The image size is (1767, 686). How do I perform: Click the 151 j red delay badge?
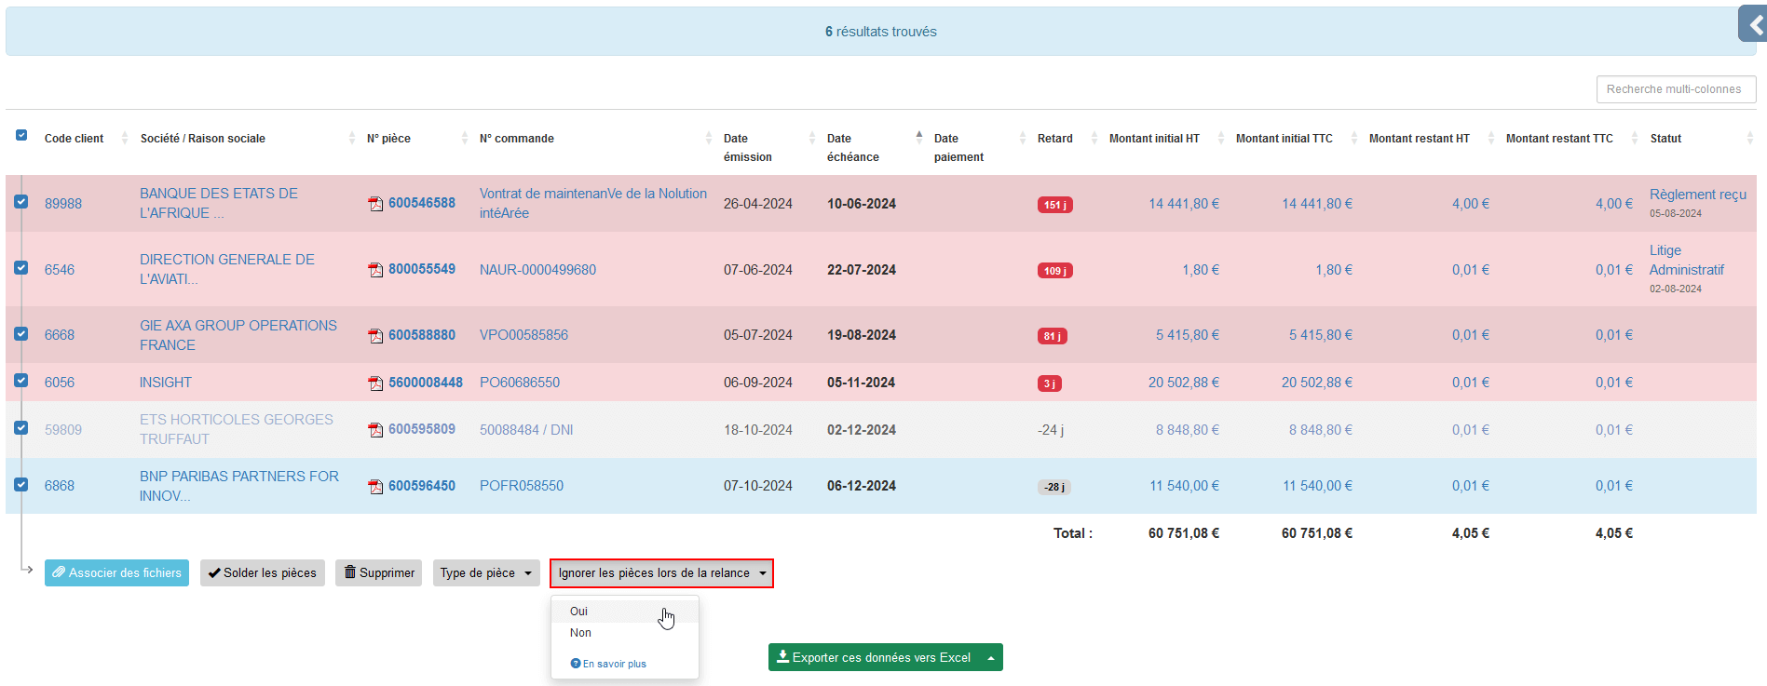click(1054, 205)
